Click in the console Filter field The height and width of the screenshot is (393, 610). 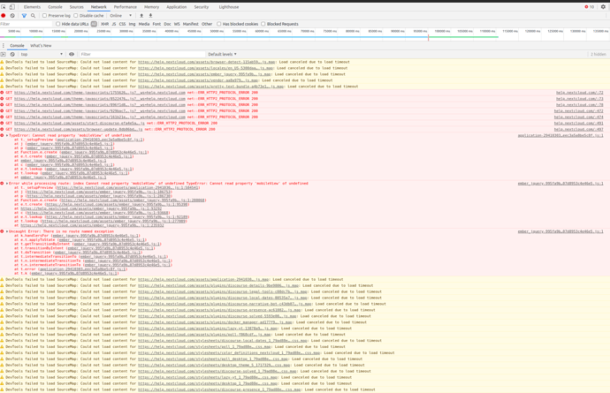point(141,55)
